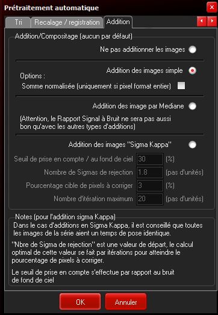Click the 'Seuil de prise en compte' field

pos(150,159)
